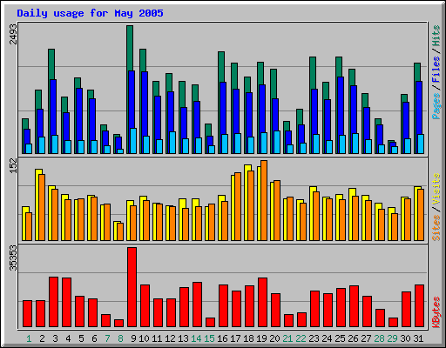446x348 pixels.
Task: Select the orange Sites bar for day 17
Action: point(238,206)
